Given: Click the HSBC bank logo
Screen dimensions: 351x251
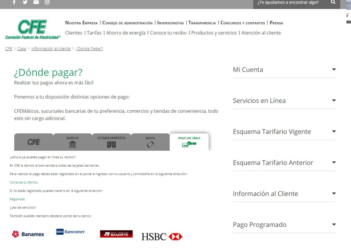Looking at the screenshot, I should tap(162, 236).
